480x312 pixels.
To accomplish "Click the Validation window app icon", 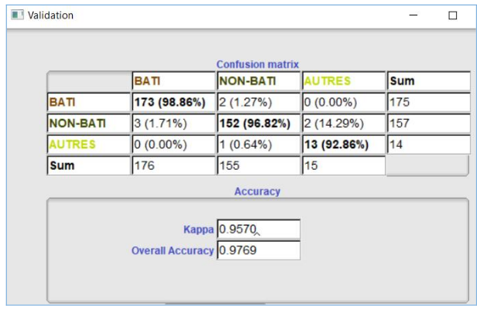I will [17, 15].
